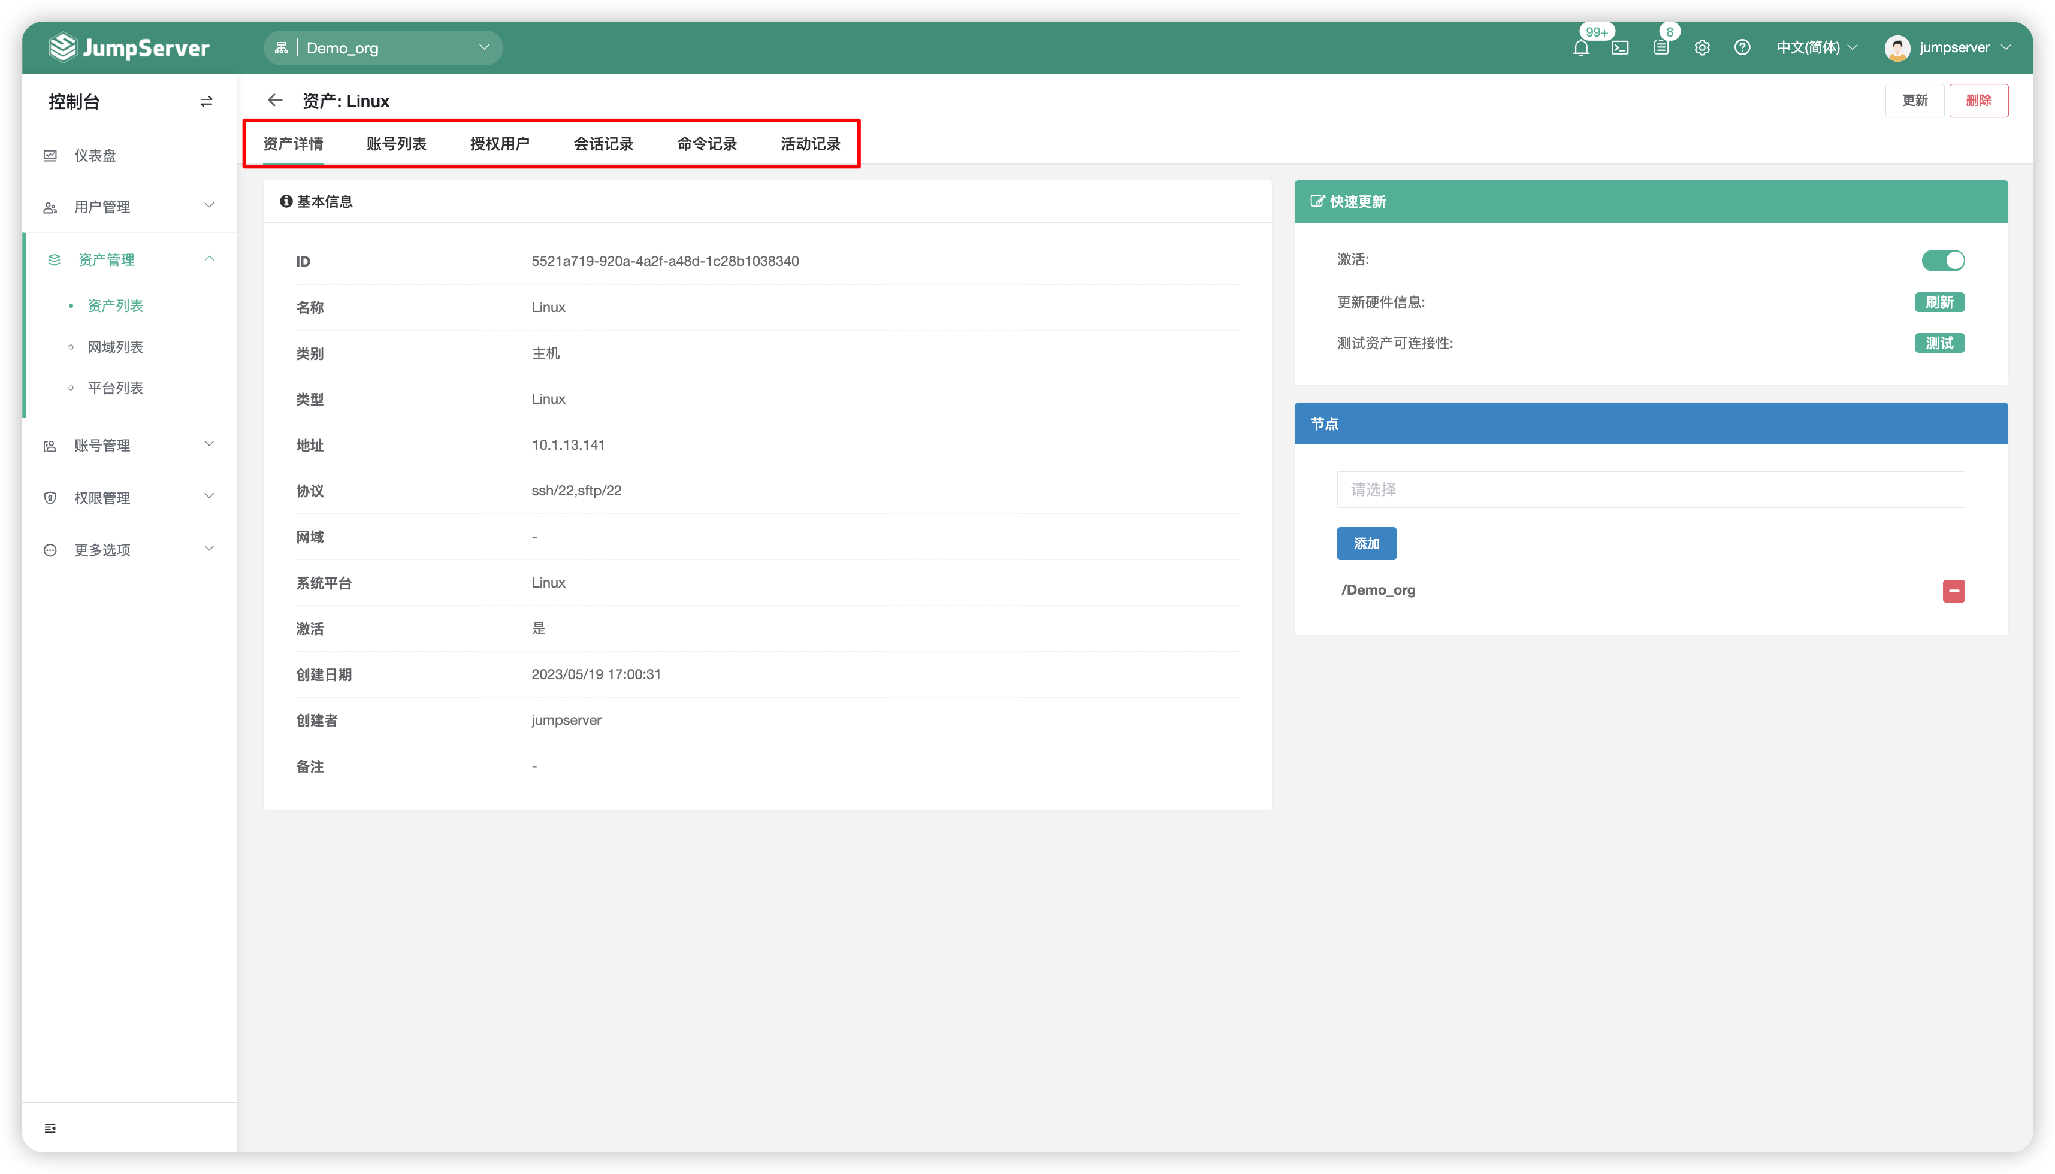Switch to the 账号列表 tab
This screenshot has width=2055, height=1174.
pos(396,144)
